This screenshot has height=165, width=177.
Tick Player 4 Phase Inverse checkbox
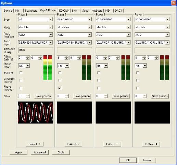(138, 88)
